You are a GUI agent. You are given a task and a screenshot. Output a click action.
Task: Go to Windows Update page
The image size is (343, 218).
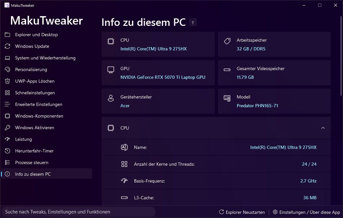pos(47,46)
